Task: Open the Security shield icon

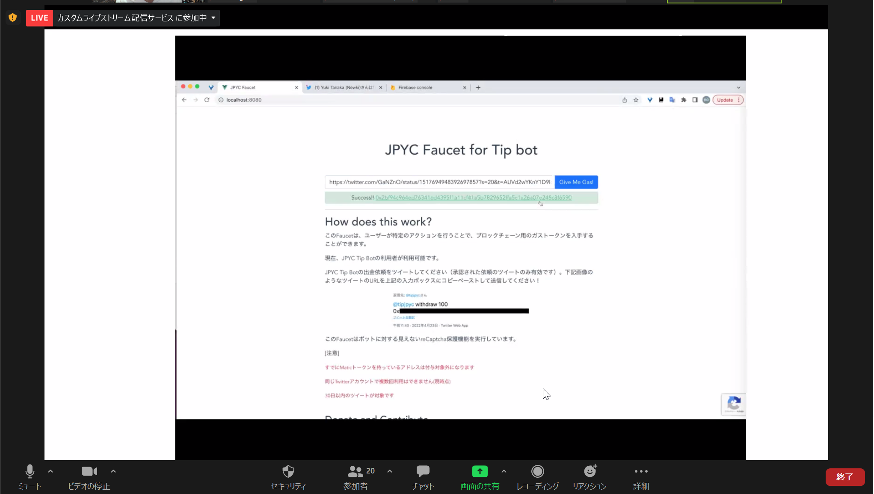Action: coord(288,471)
